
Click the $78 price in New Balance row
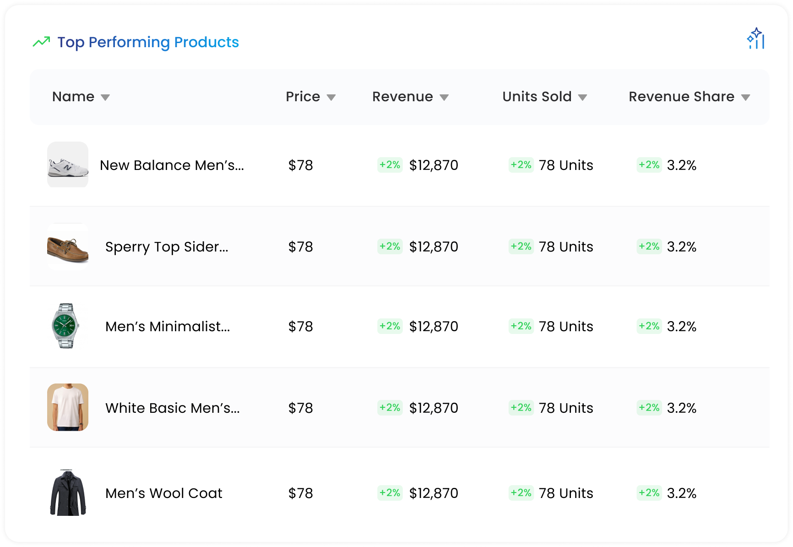click(300, 165)
